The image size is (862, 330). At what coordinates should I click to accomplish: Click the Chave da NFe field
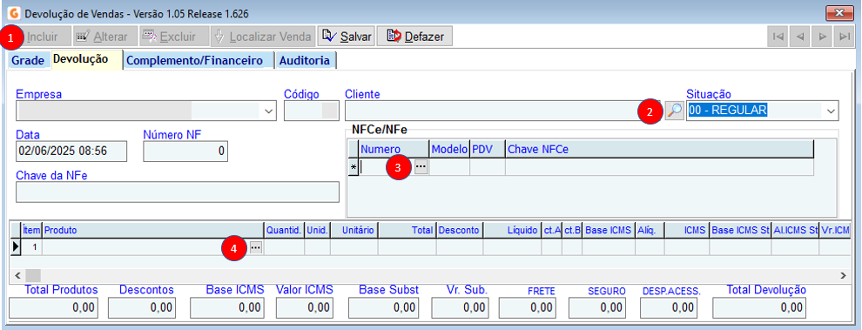(178, 192)
